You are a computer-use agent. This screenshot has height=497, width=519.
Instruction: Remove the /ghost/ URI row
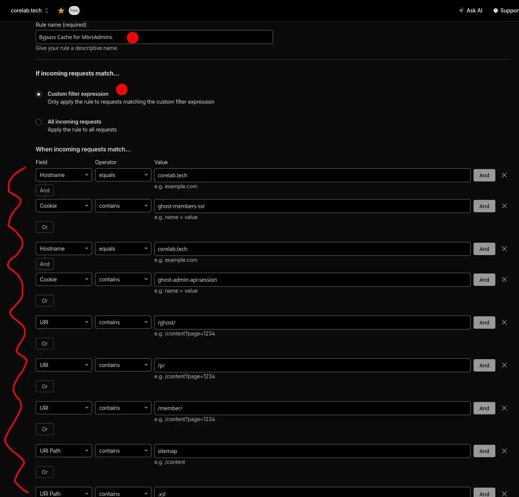point(504,322)
